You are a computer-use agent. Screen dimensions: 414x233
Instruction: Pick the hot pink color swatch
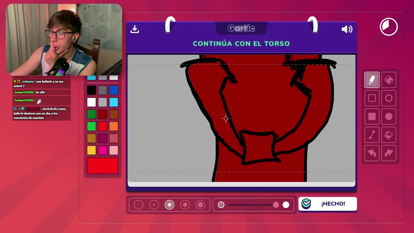tap(103, 150)
